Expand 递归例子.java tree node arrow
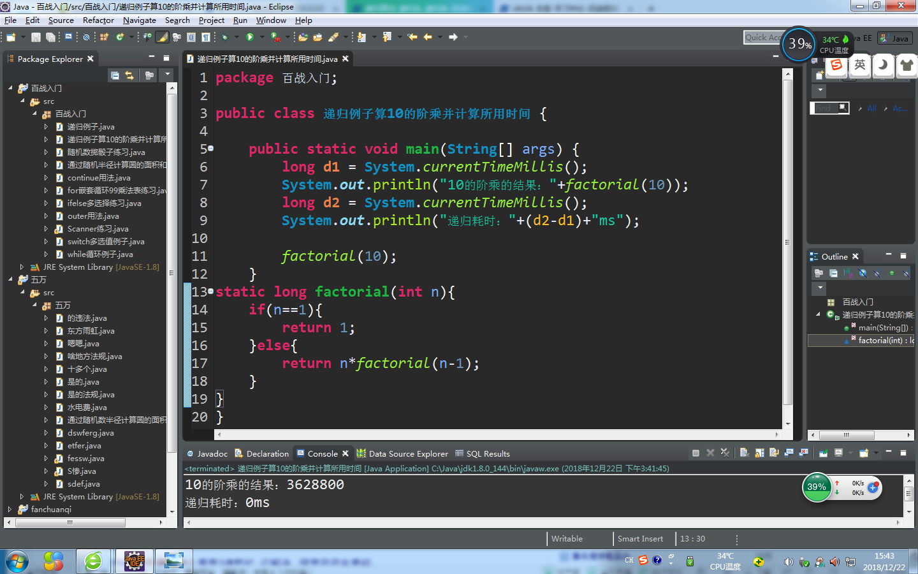This screenshot has width=918, height=574. (x=46, y=126)
